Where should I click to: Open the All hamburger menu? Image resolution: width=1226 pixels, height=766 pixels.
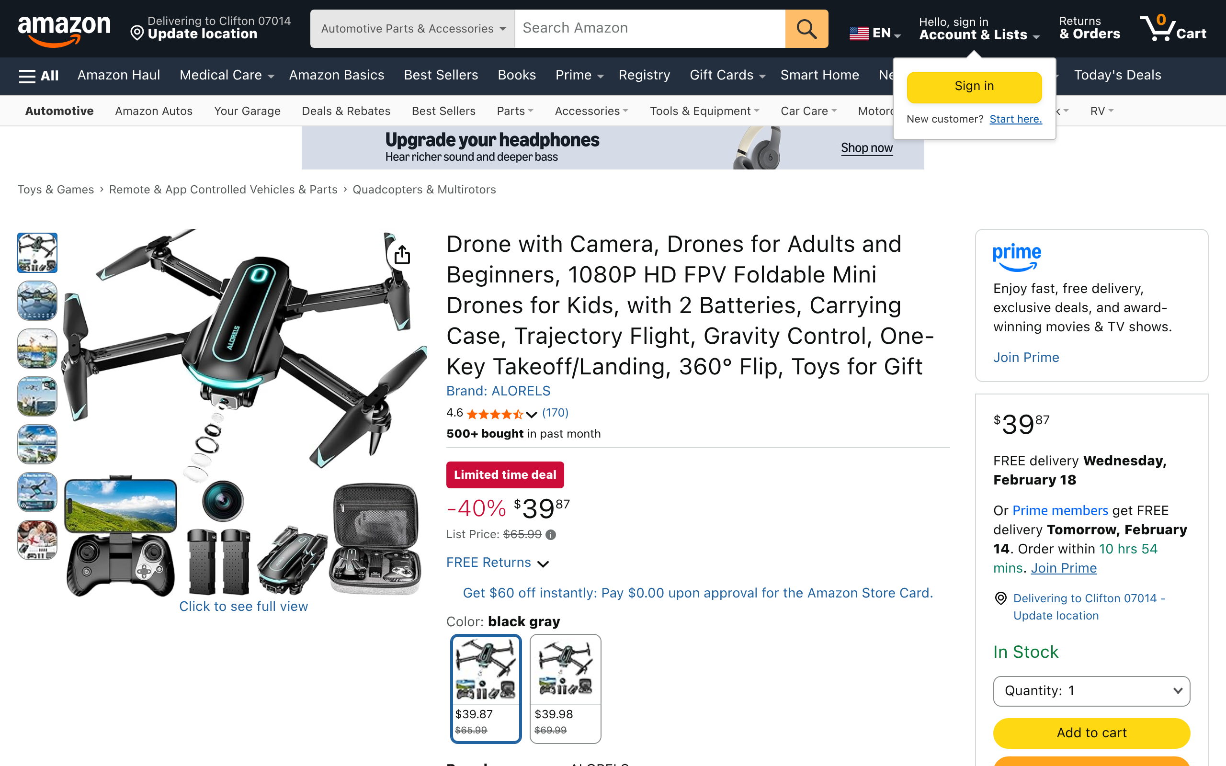pos(38,76)
